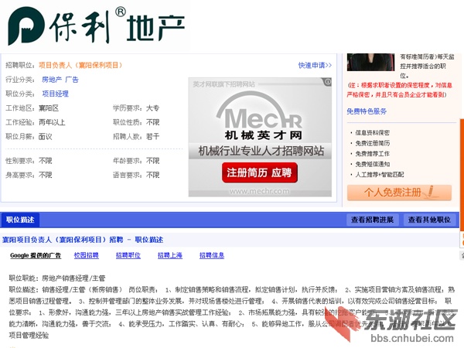The height and width of the screenshot is (348, 464).
Task: Open the 广告 industry category link
Action: 72,80
